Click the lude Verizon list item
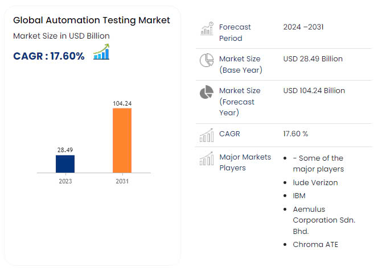Viewport: 378px width, 272px height. click(315, 182)
